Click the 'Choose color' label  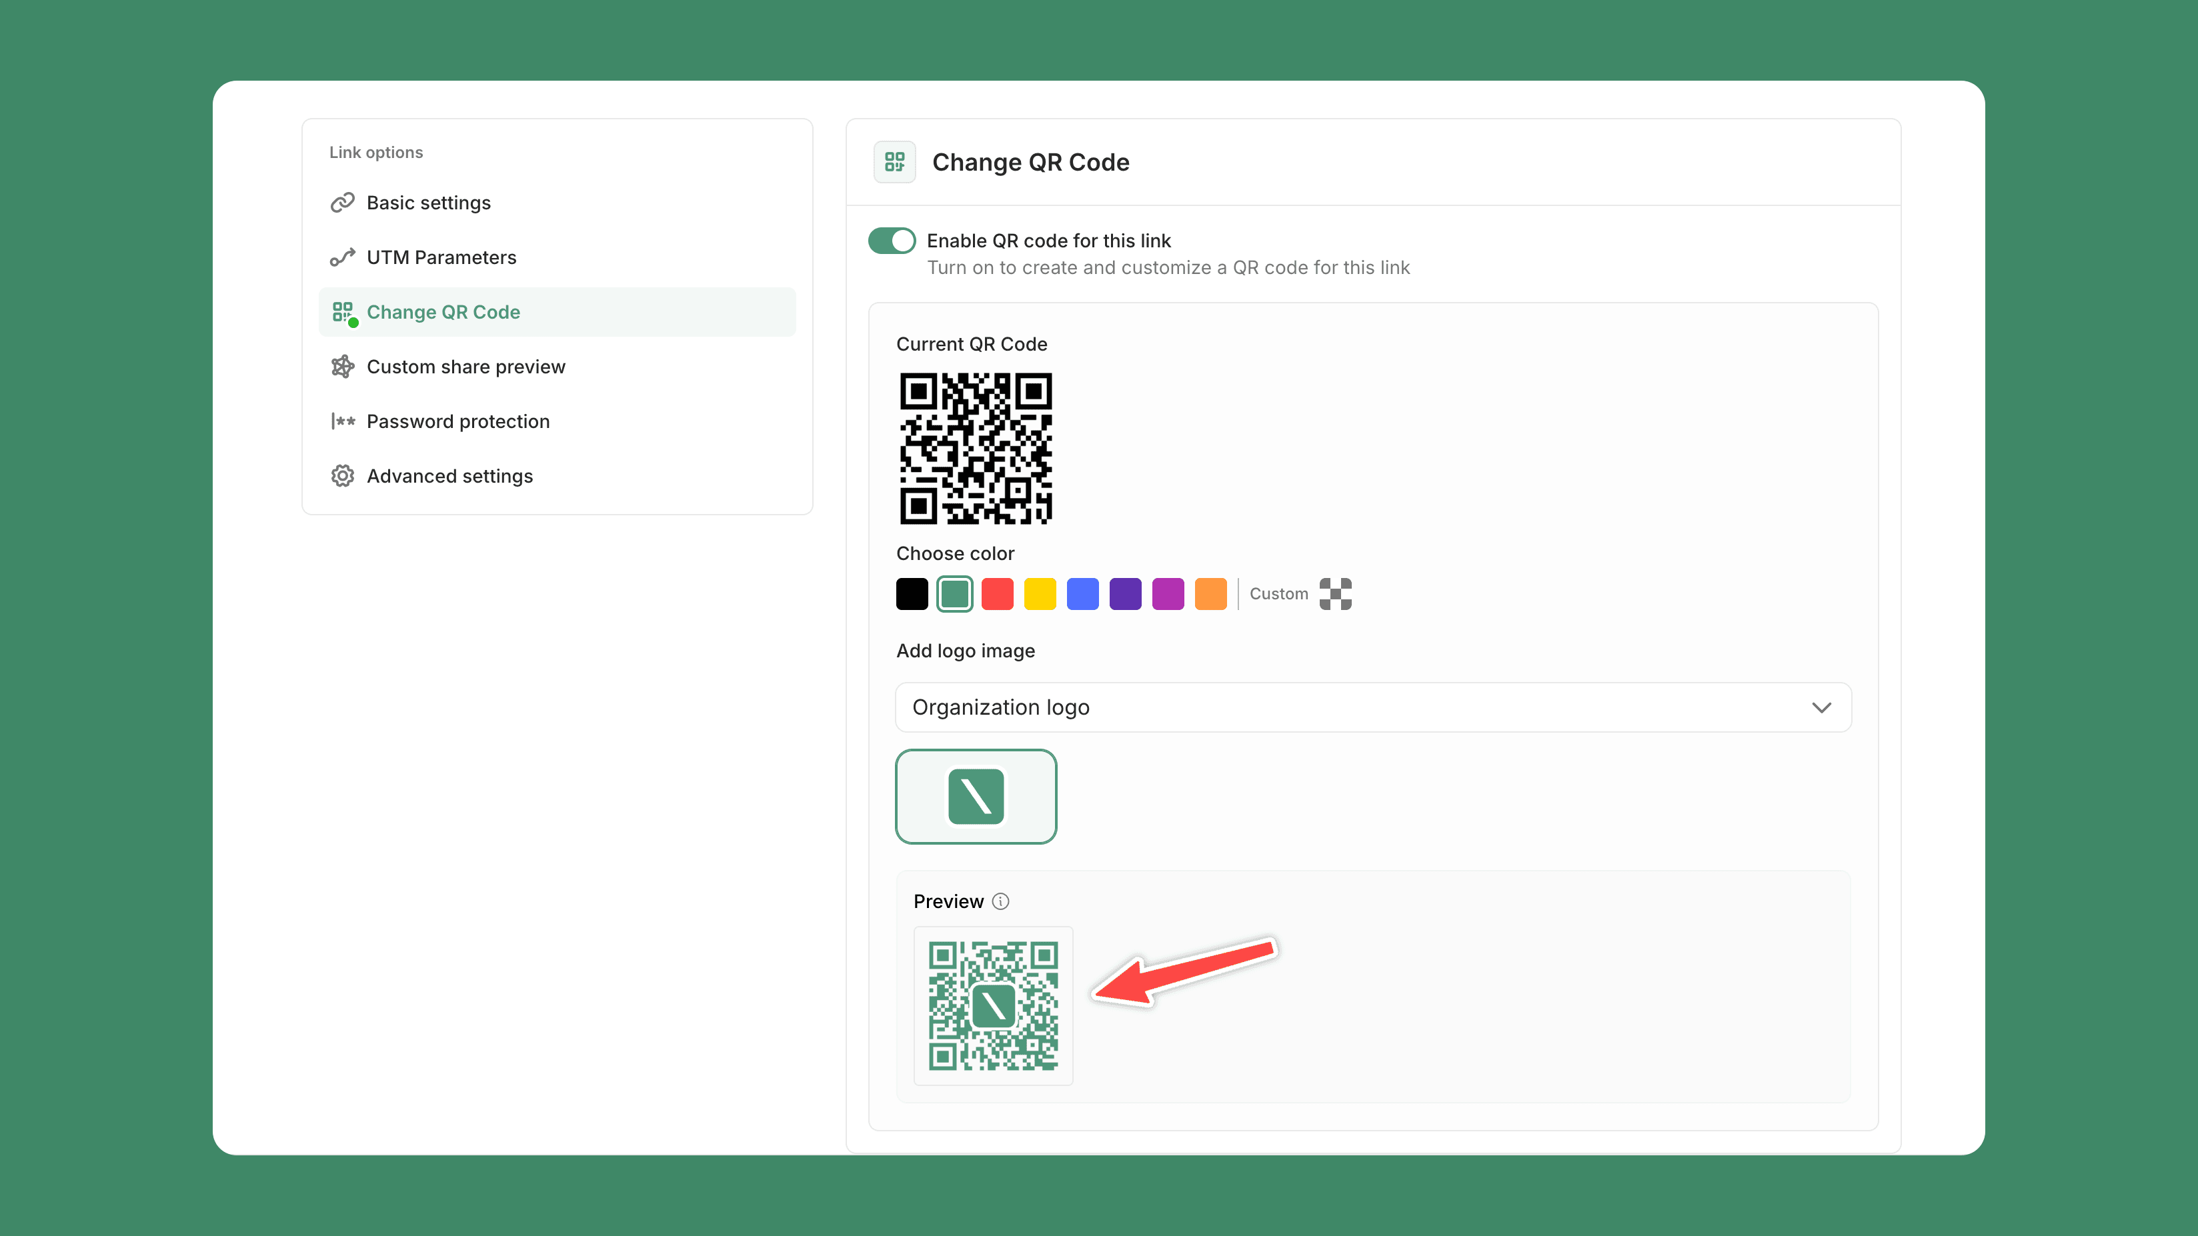956,553
